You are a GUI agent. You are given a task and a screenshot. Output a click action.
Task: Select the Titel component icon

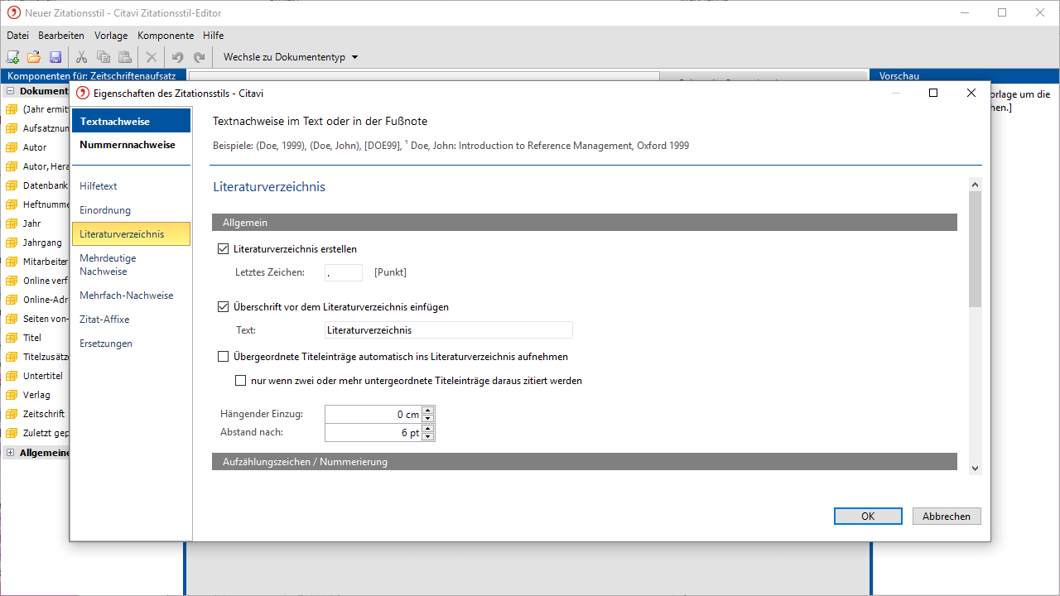(12, 338)
